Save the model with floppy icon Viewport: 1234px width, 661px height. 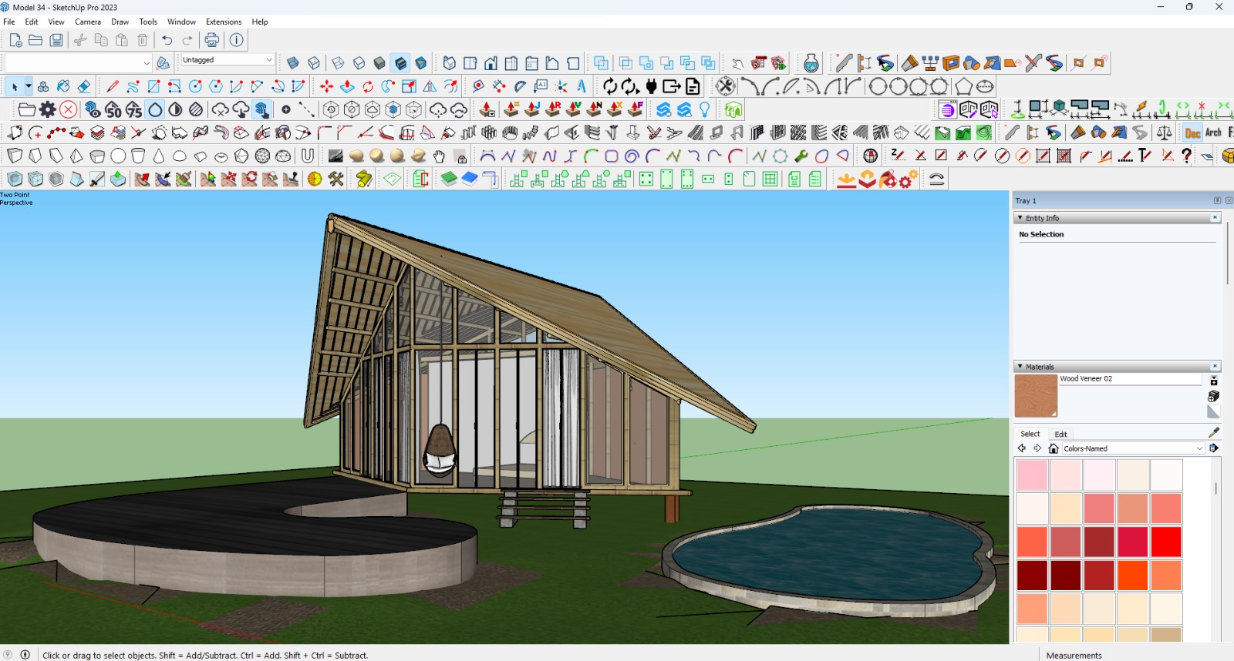[56, 40]
